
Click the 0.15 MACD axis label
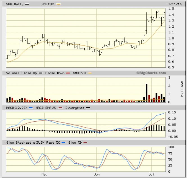click(x=172, y=112)
